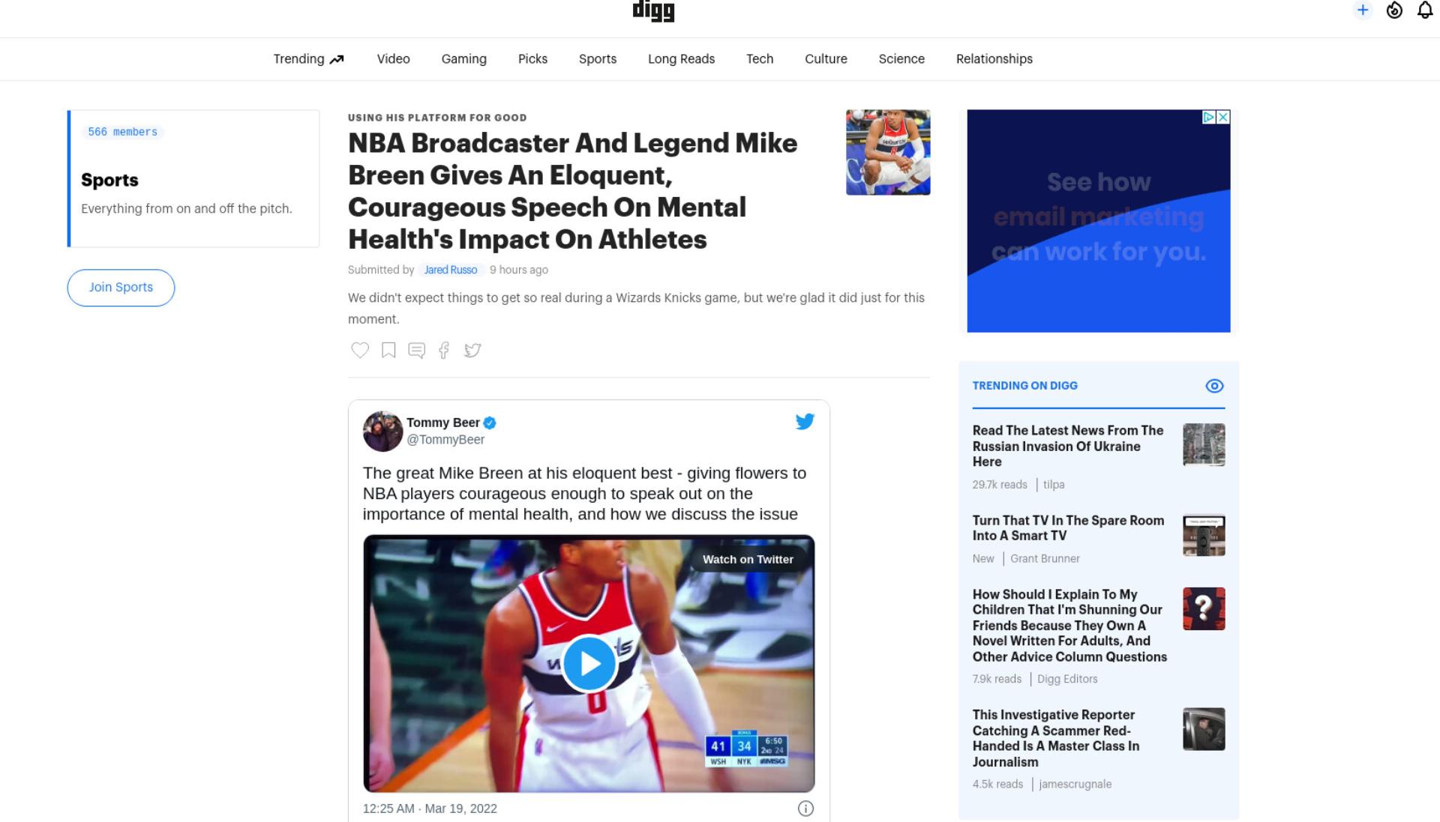Viewport: 1440px width, 822px height.
Task: Play the embedded Wizards Knicks video
Action: 589,663
